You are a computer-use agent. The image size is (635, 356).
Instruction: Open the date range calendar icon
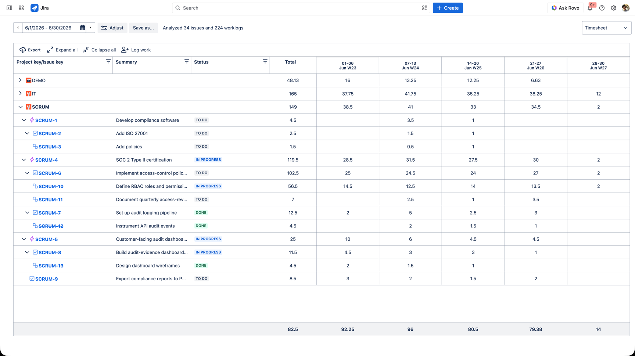(x=82, y=28)
